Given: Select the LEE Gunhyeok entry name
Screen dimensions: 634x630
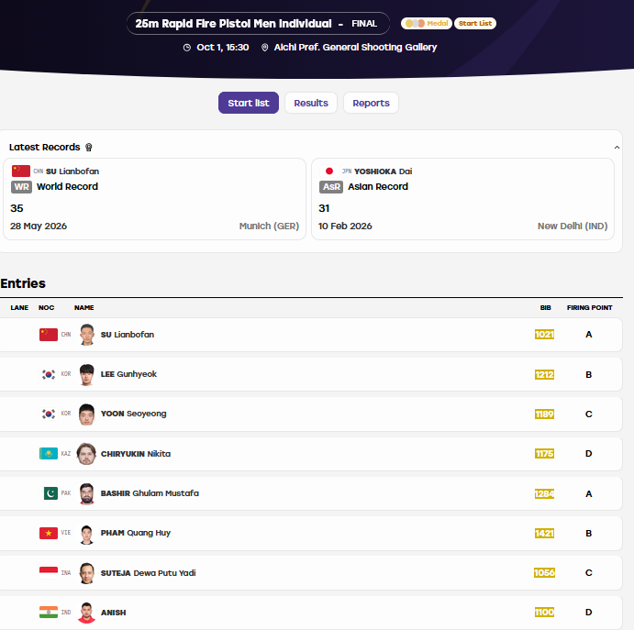Looking at the screenshot, I should pos(128,374).
